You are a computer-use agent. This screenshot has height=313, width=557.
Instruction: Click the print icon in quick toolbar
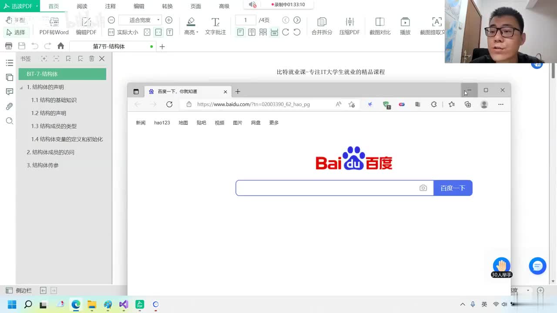pos(8,46)
